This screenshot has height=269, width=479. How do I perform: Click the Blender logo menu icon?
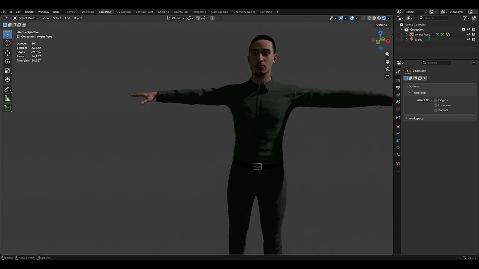point(4,12)
